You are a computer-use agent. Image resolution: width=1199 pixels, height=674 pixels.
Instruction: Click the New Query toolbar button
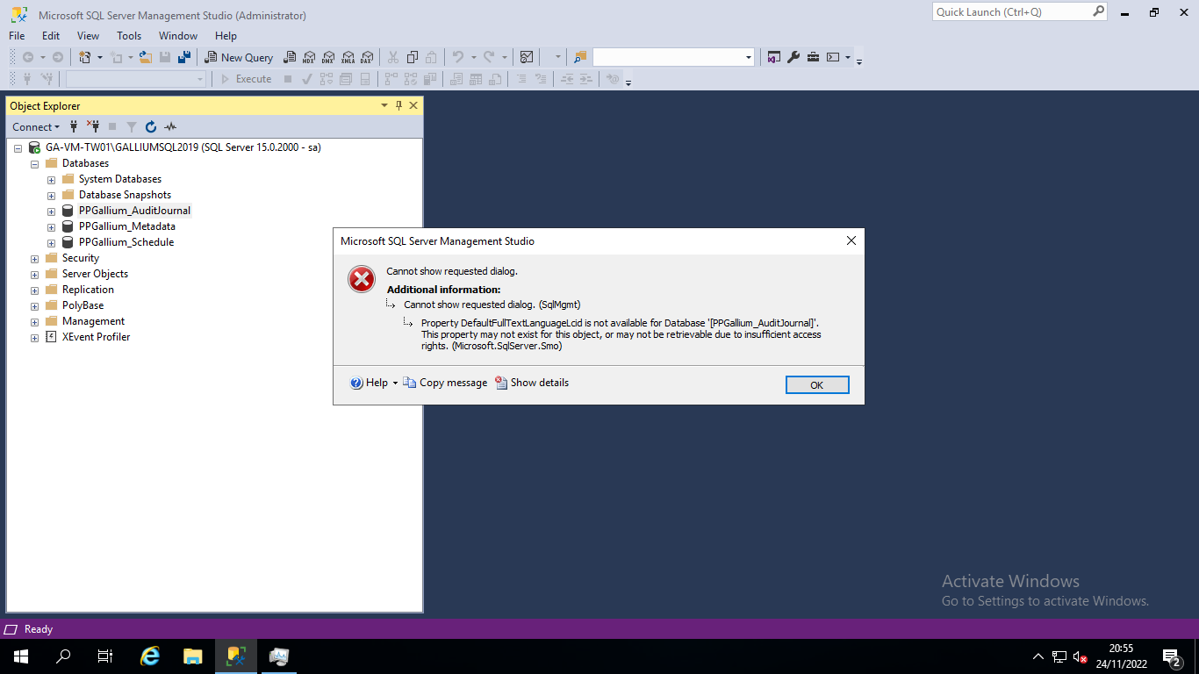239,57
